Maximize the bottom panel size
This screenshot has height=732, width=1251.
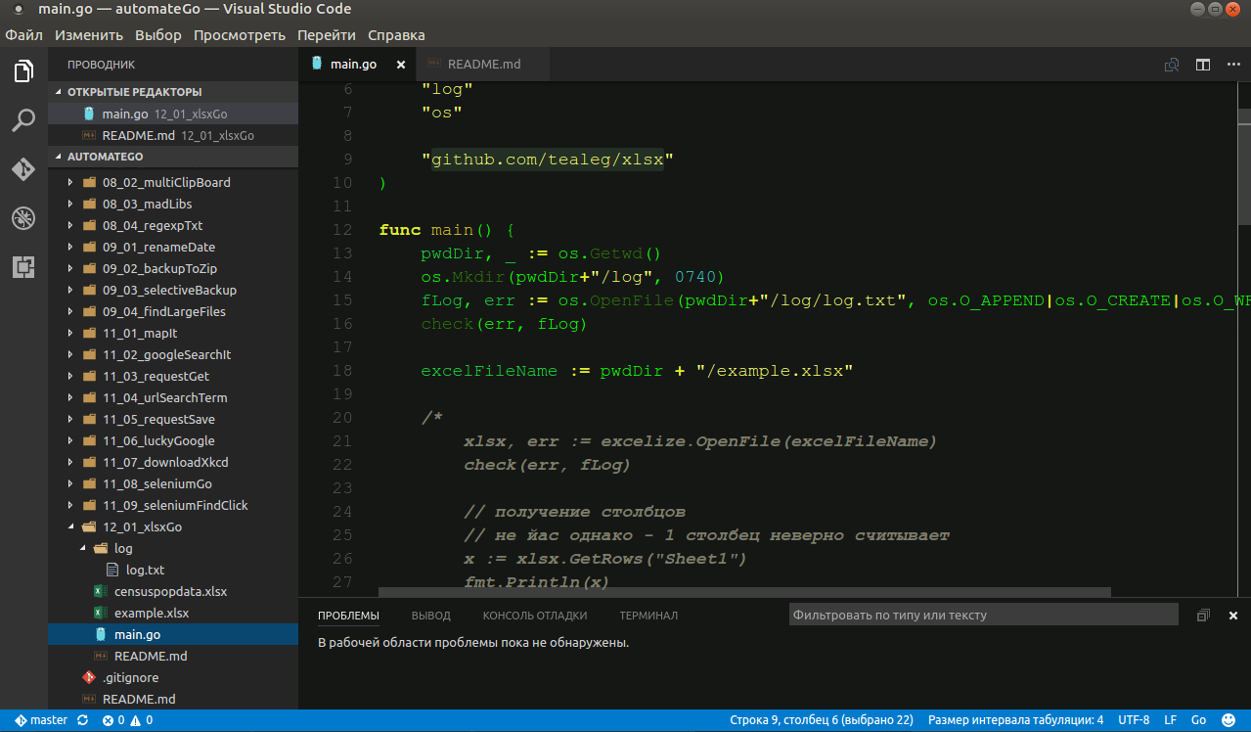click(x=1203, y=616)
